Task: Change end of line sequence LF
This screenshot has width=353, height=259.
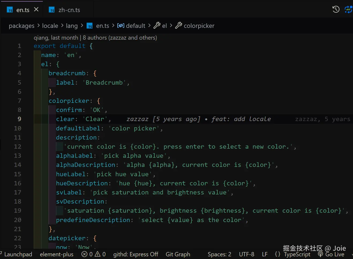Action: coord(265,254)
